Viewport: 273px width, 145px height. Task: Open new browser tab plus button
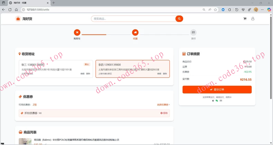pos(54,3)
